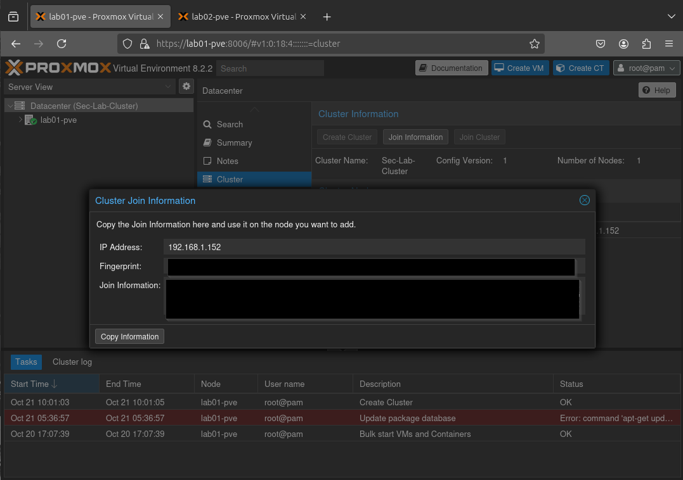
Task: Click the apt-get update error status
Action: (616, 418)
